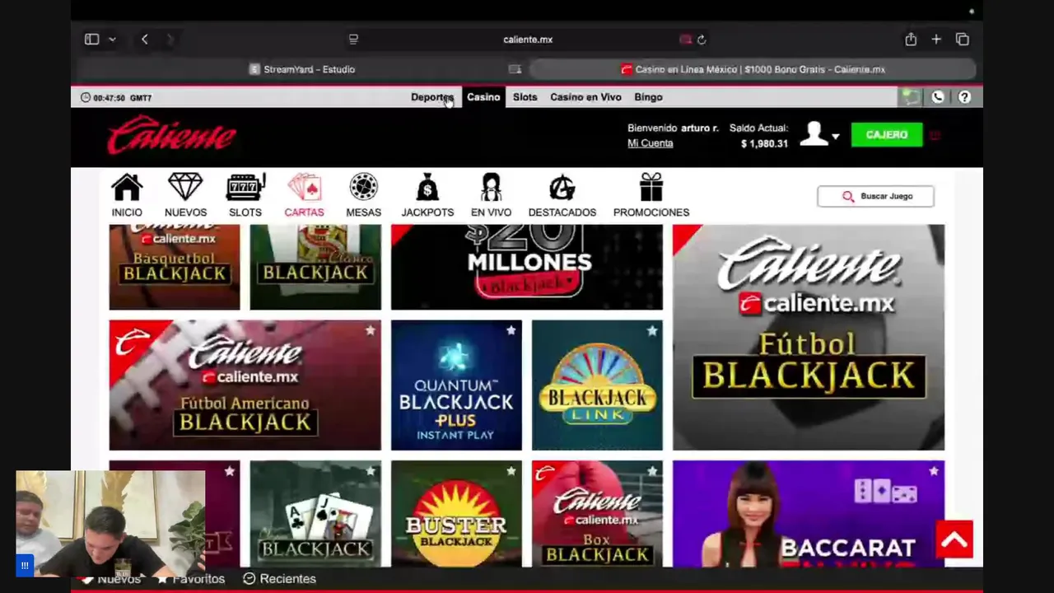
Task: Click the Buscar Juego search field
Action: coord(875,196)
